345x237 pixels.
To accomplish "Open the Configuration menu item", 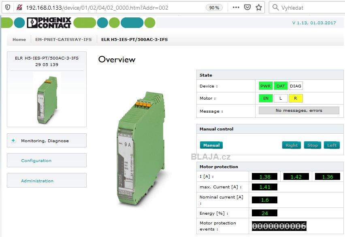I will click(x=36, y=161).
